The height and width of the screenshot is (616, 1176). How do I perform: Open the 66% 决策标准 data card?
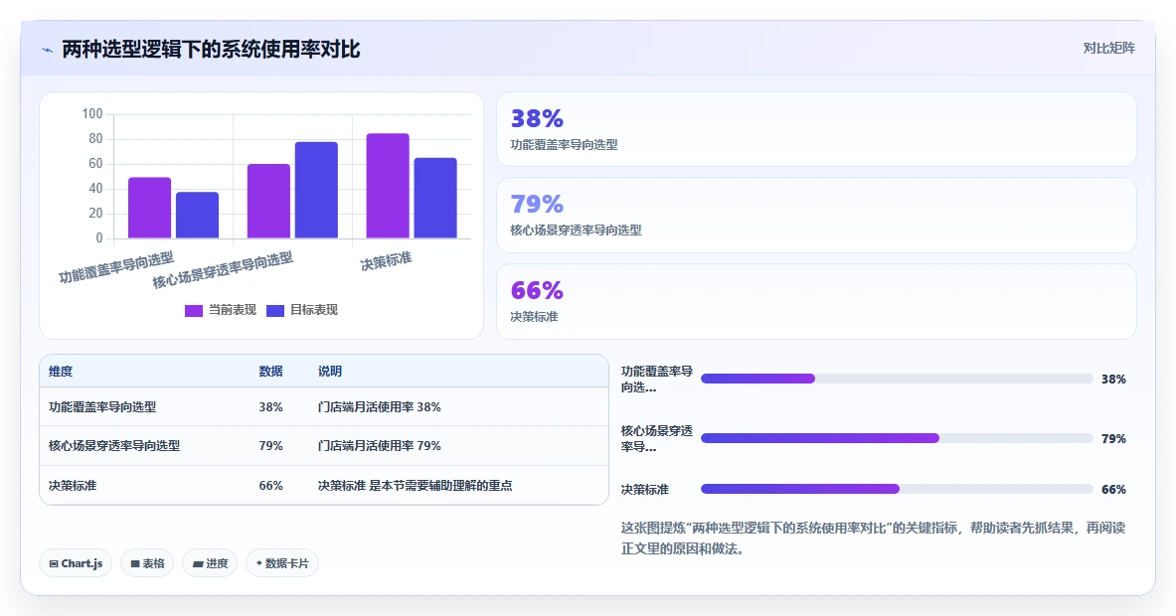[x=816, y=301]
